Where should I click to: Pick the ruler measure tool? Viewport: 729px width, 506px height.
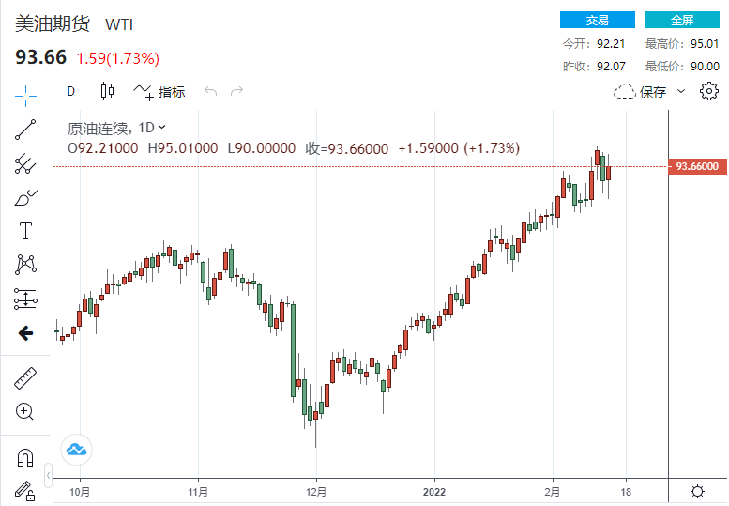tap(25, 378)
